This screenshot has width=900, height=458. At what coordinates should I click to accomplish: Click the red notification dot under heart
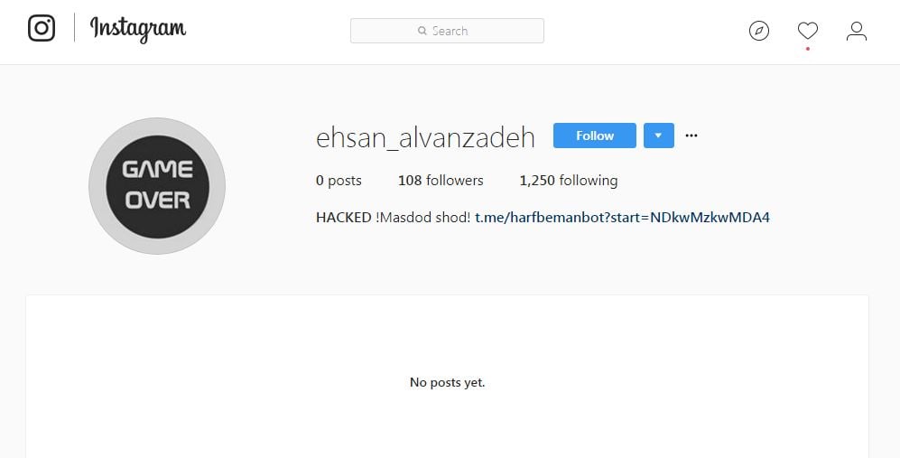(808, 49)
